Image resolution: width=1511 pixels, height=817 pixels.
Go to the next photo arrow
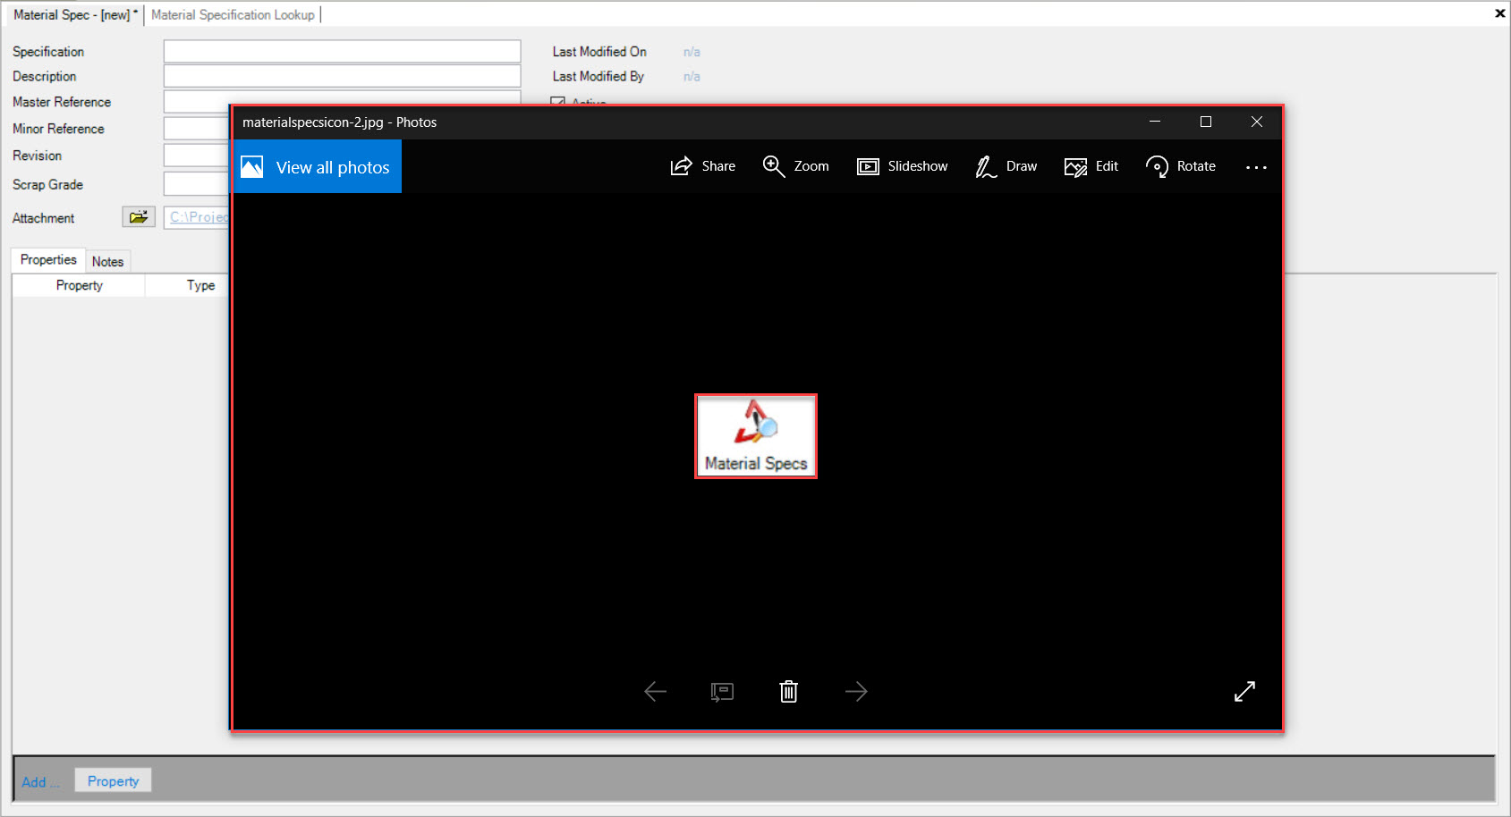coord(856,691)
